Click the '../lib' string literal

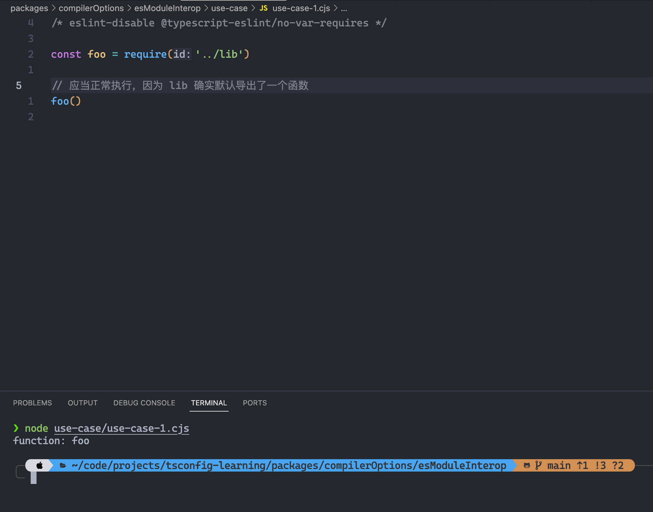click(219, 54)
